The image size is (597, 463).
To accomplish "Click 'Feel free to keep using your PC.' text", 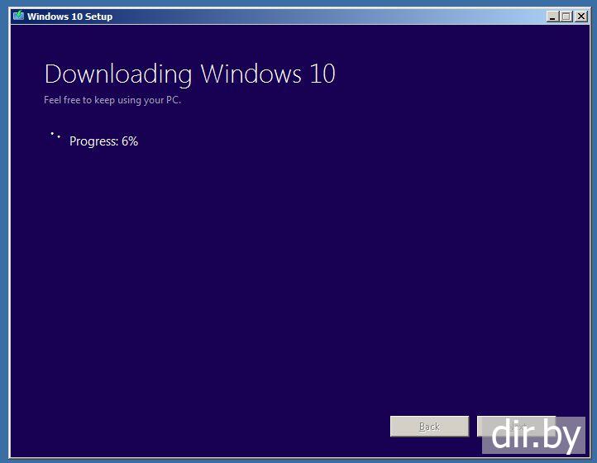I will coord(112,100).
